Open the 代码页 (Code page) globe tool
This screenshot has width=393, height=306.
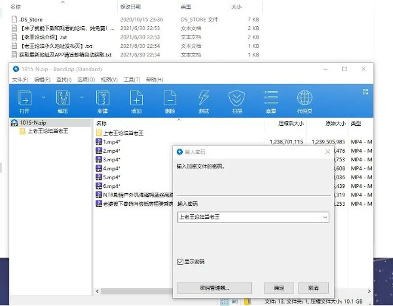305,98
